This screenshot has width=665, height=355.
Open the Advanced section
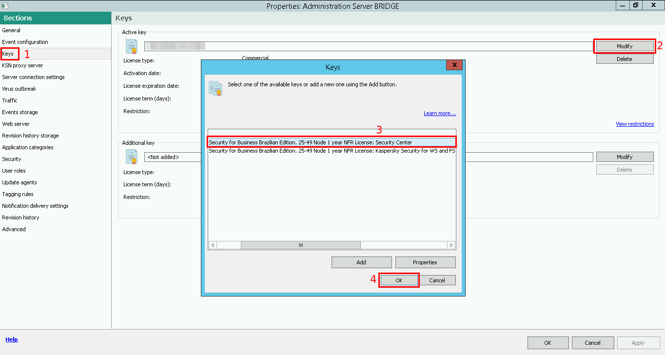14,229
